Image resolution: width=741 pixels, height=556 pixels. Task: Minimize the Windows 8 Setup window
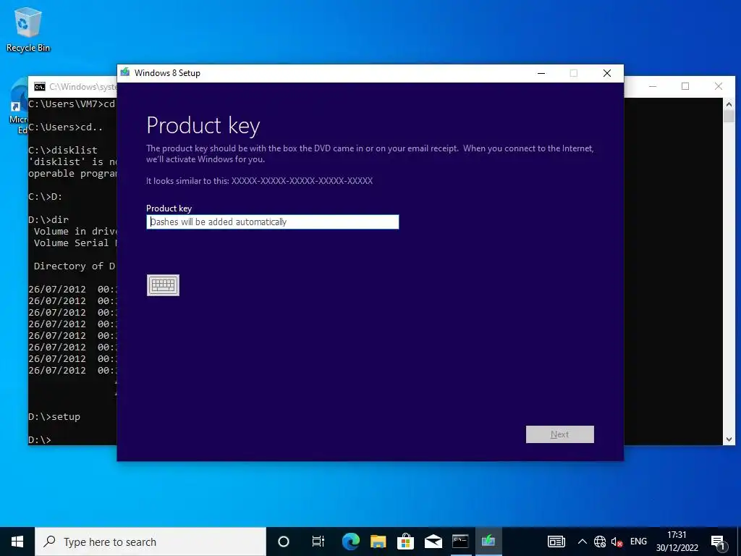coord(541,73)
